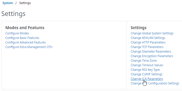Image resolution: width=182 pixels, height=91 pixels.
Task: Open Change Global System Settings
Action: (152, 33)
